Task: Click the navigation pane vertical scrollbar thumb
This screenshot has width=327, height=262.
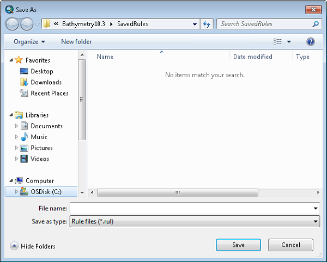Action: point(82,99)
